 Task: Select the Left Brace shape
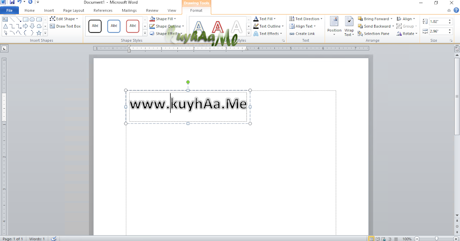pos(25,33)
